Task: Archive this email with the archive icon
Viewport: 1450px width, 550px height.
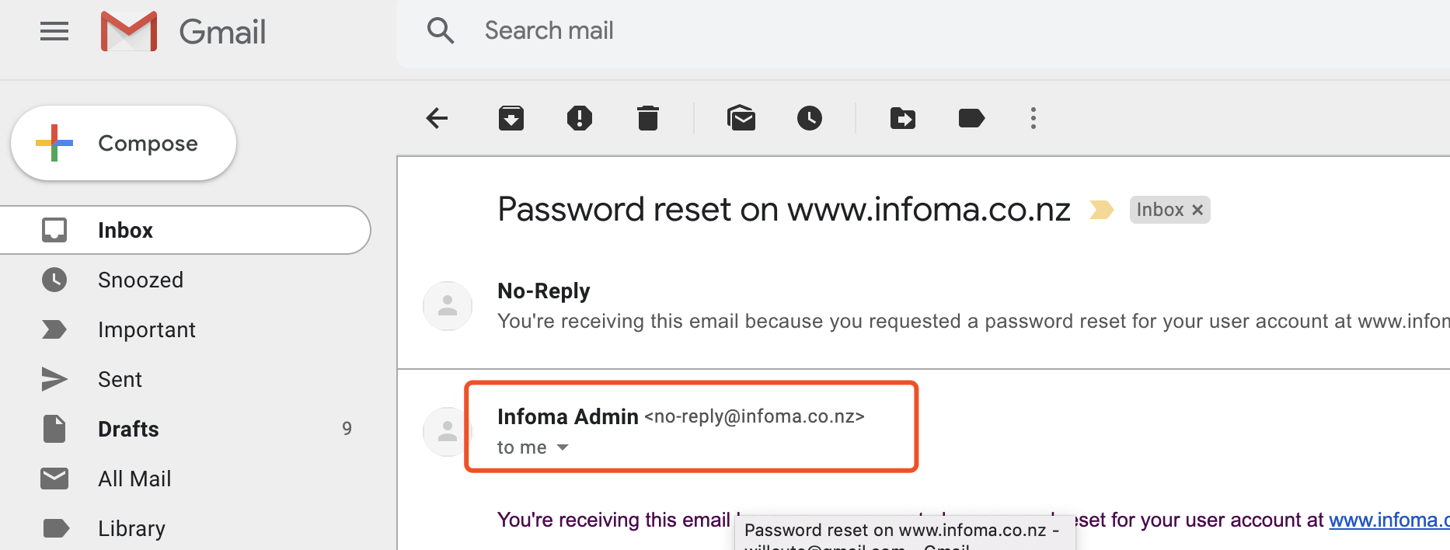Action: 511,118
